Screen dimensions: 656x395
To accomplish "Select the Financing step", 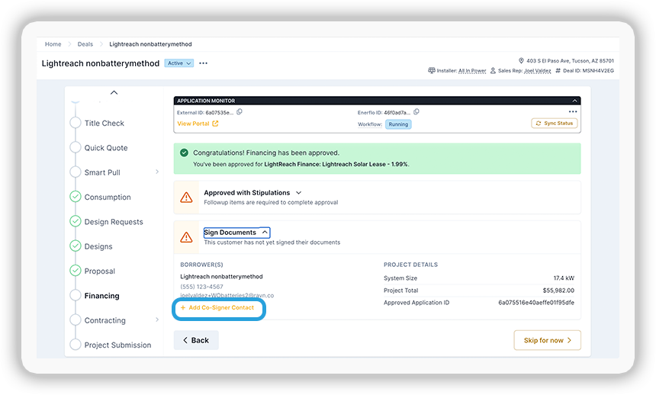I will pyautogui.click(x=101, y=296).
